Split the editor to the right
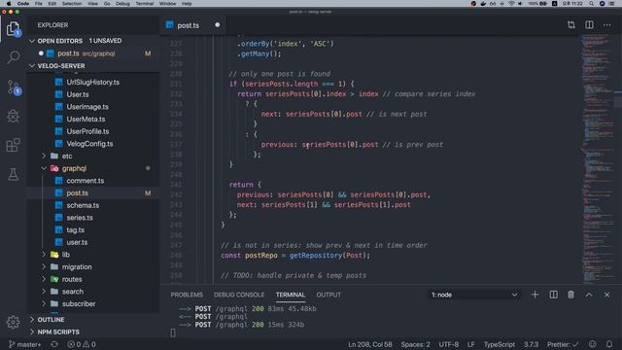 pyautogui.click(x=589, y=25)
